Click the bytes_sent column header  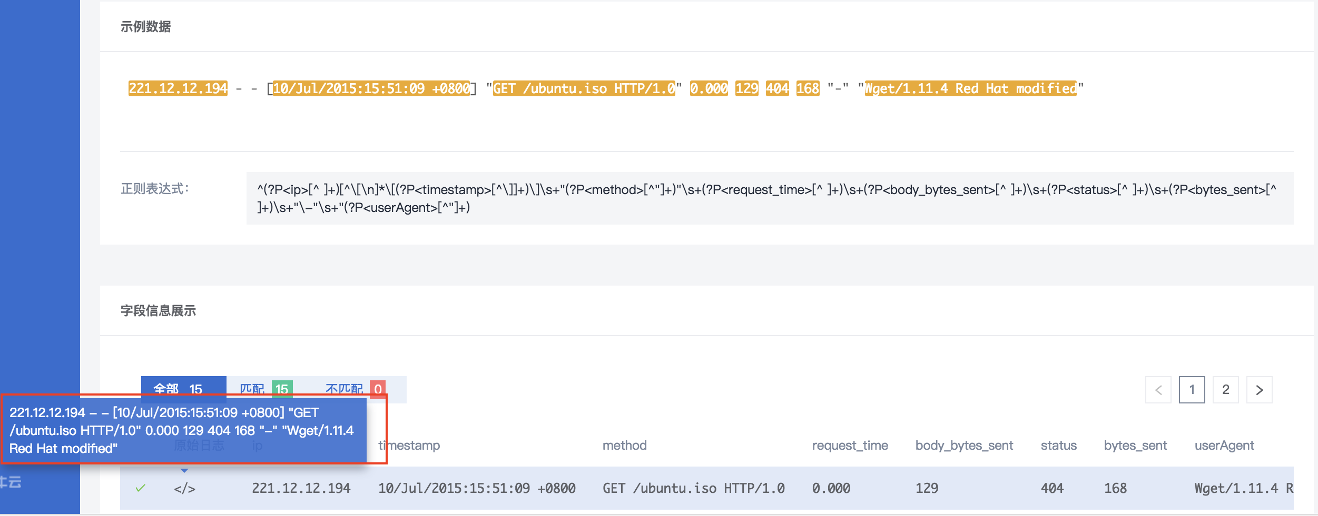pyautogui.click(x=1136, y=446)
